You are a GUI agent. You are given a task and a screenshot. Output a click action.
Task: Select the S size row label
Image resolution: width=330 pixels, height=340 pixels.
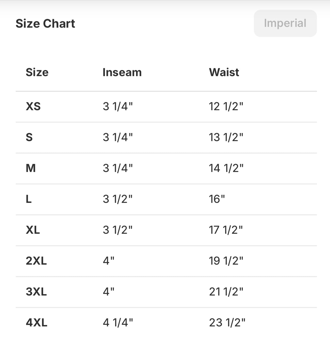(x=29, y=137)
